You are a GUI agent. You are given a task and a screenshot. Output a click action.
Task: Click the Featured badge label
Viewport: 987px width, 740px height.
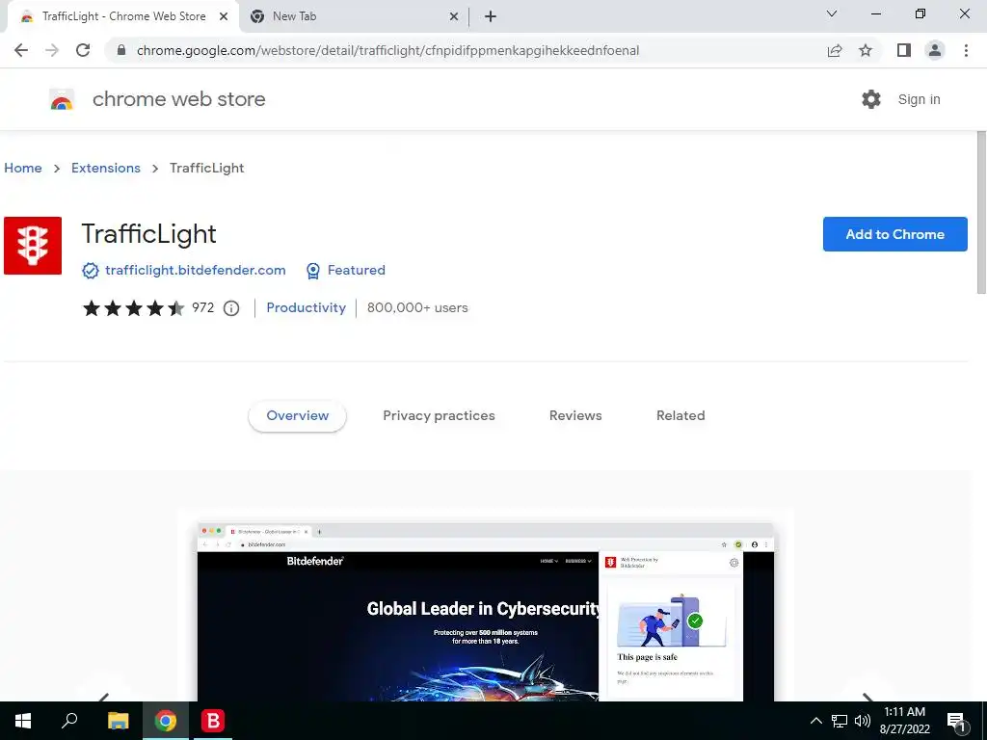357,270
